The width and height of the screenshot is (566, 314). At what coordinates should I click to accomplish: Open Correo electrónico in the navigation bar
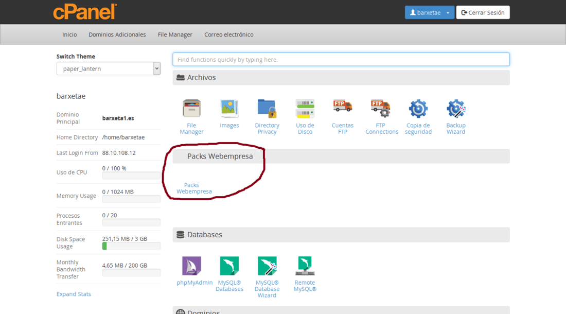click(x=229, y=34)
